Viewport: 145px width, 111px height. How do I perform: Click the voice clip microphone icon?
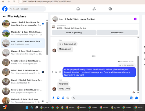53,98
